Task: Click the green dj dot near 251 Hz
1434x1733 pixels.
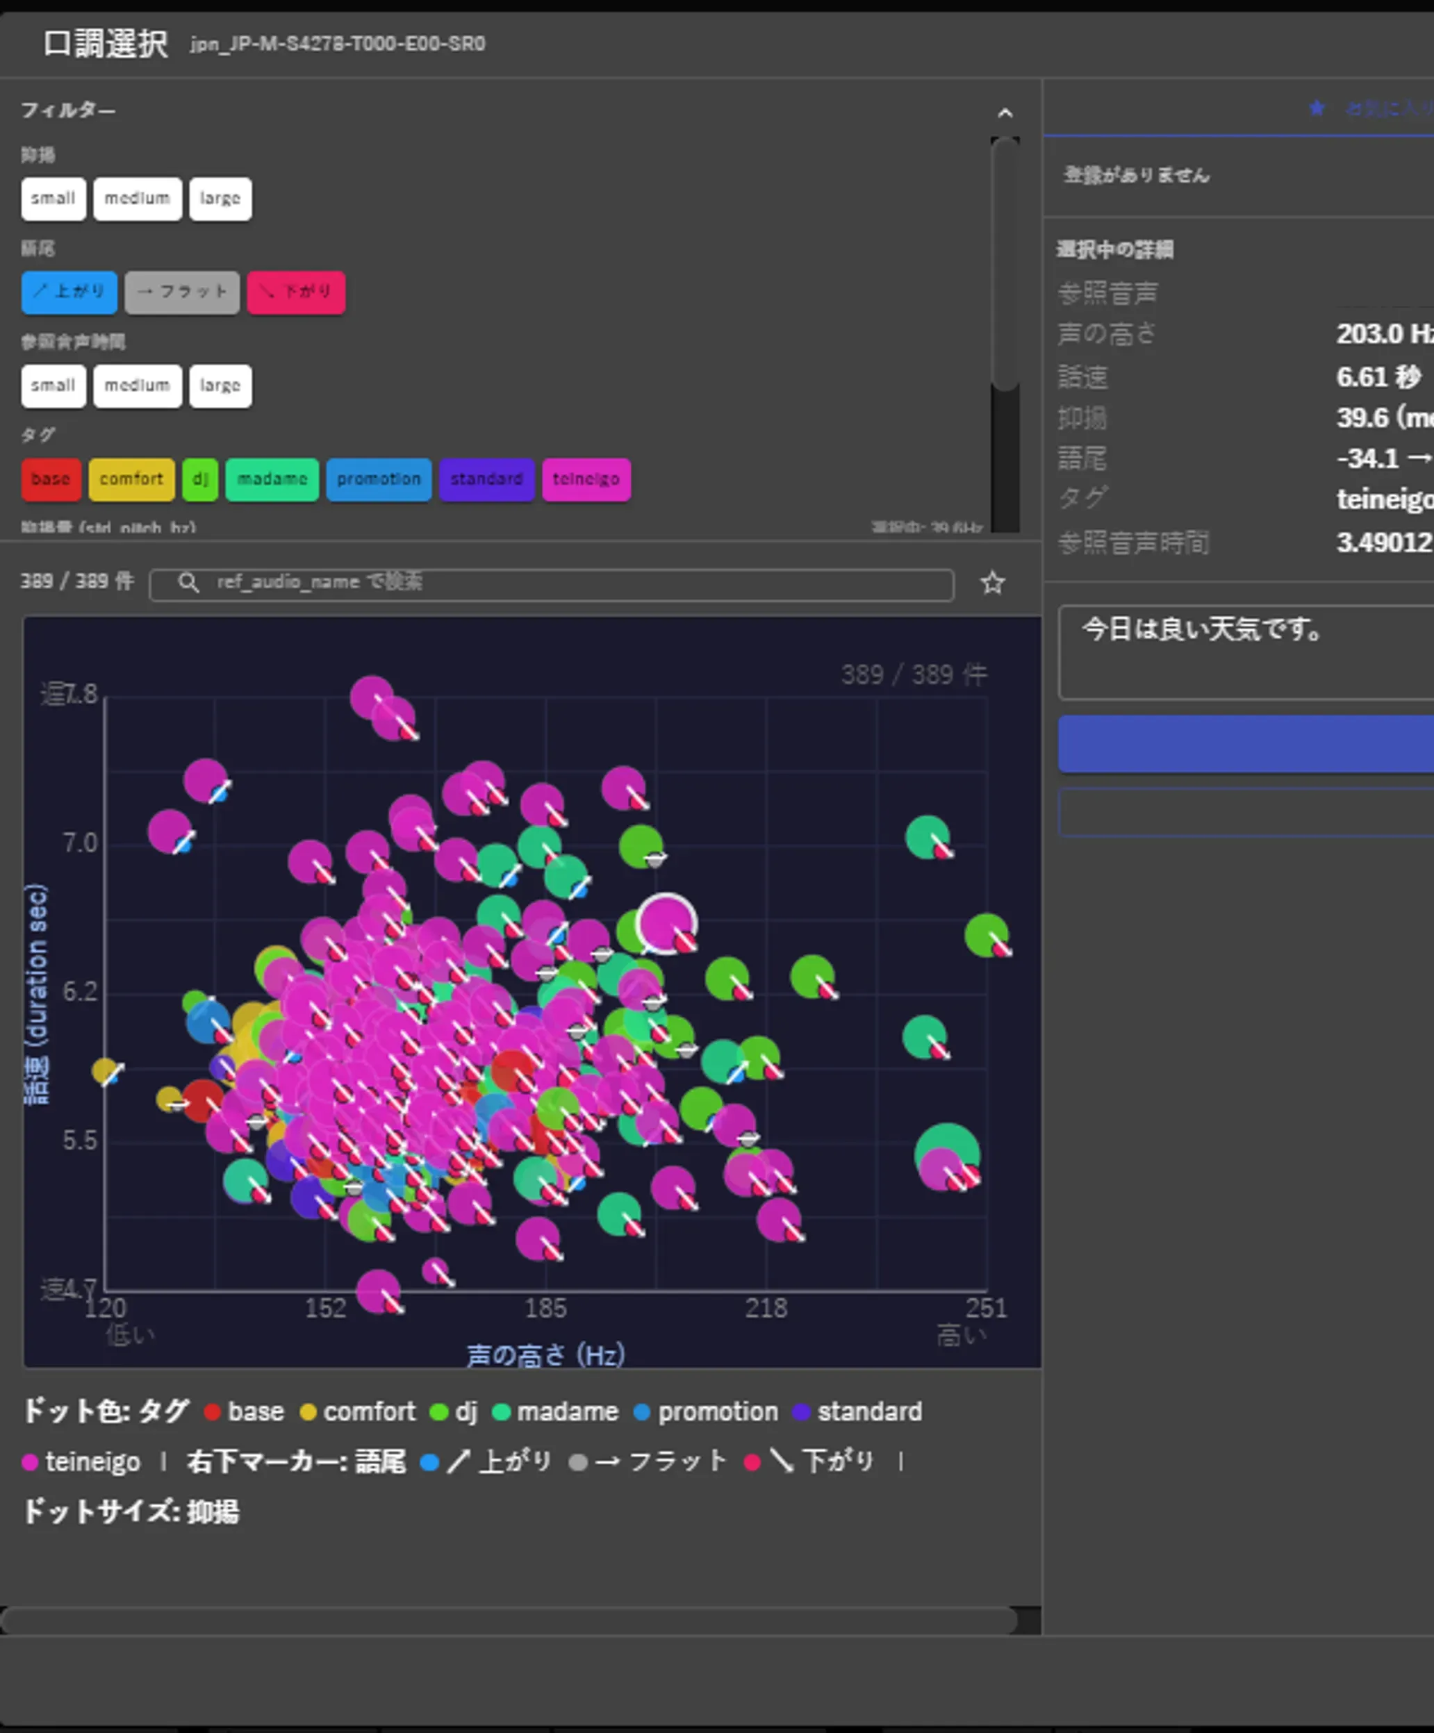Action: [986, 934]
